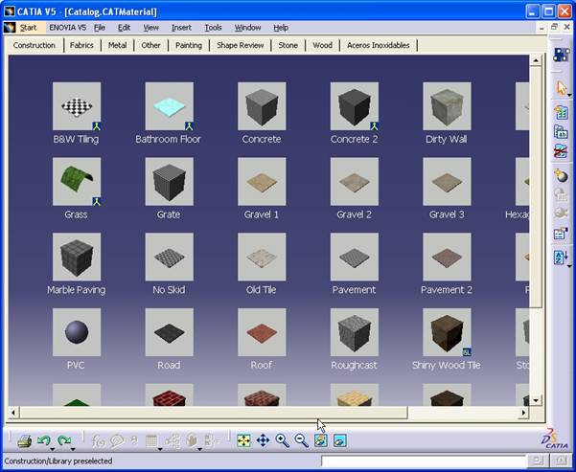Switch to the Aceros Inoxidables tab
576x472 pixels.
(x=378, y=45)
